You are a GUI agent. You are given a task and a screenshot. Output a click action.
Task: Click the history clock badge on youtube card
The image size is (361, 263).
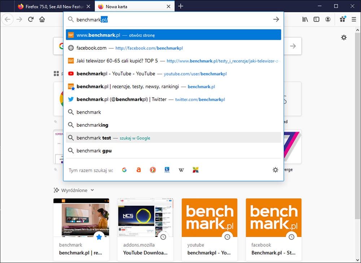pyautogui.click(x=227, y=237)
